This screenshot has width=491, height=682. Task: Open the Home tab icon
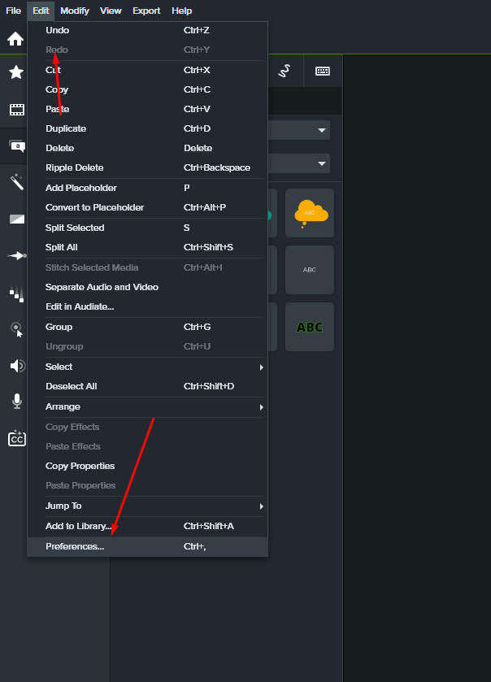point(15,39)
